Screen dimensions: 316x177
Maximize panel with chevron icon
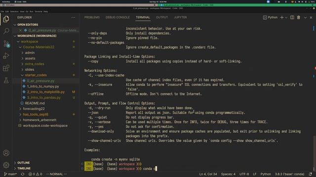305,18
